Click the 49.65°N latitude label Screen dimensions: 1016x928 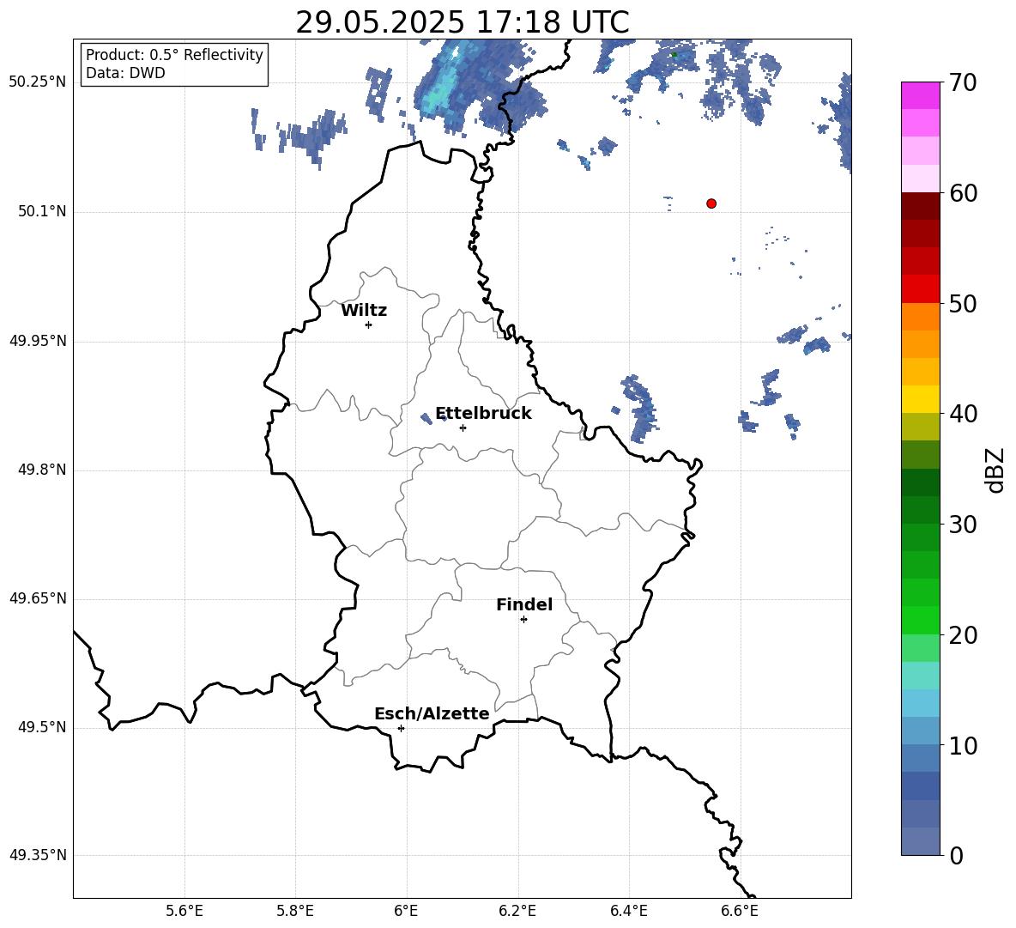pos(38,598)
